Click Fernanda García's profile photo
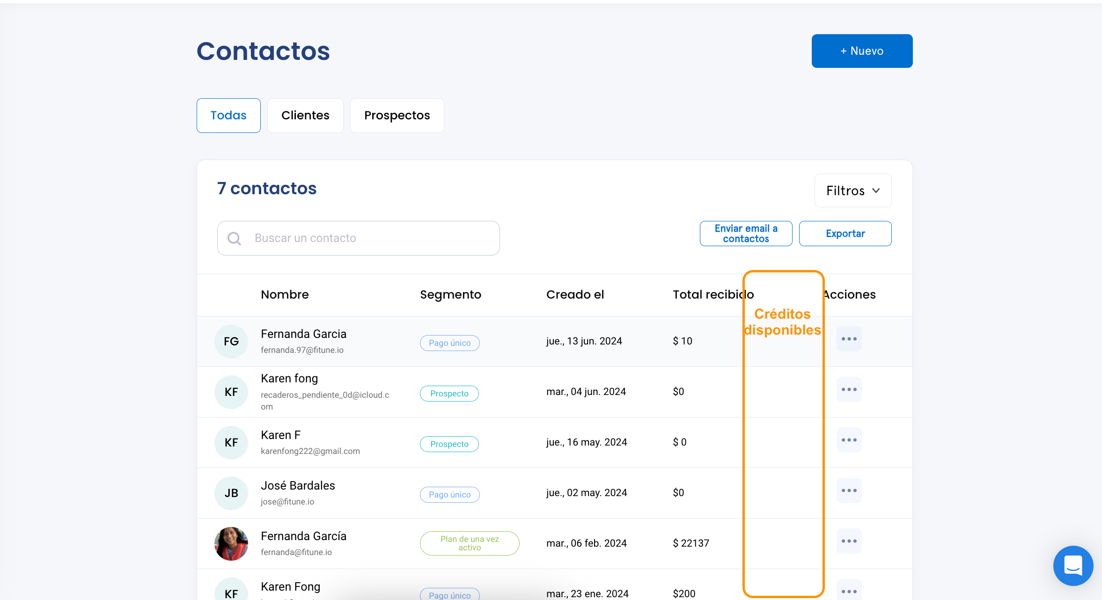This screenshot has height=600, width=1102. coord(231,544)
